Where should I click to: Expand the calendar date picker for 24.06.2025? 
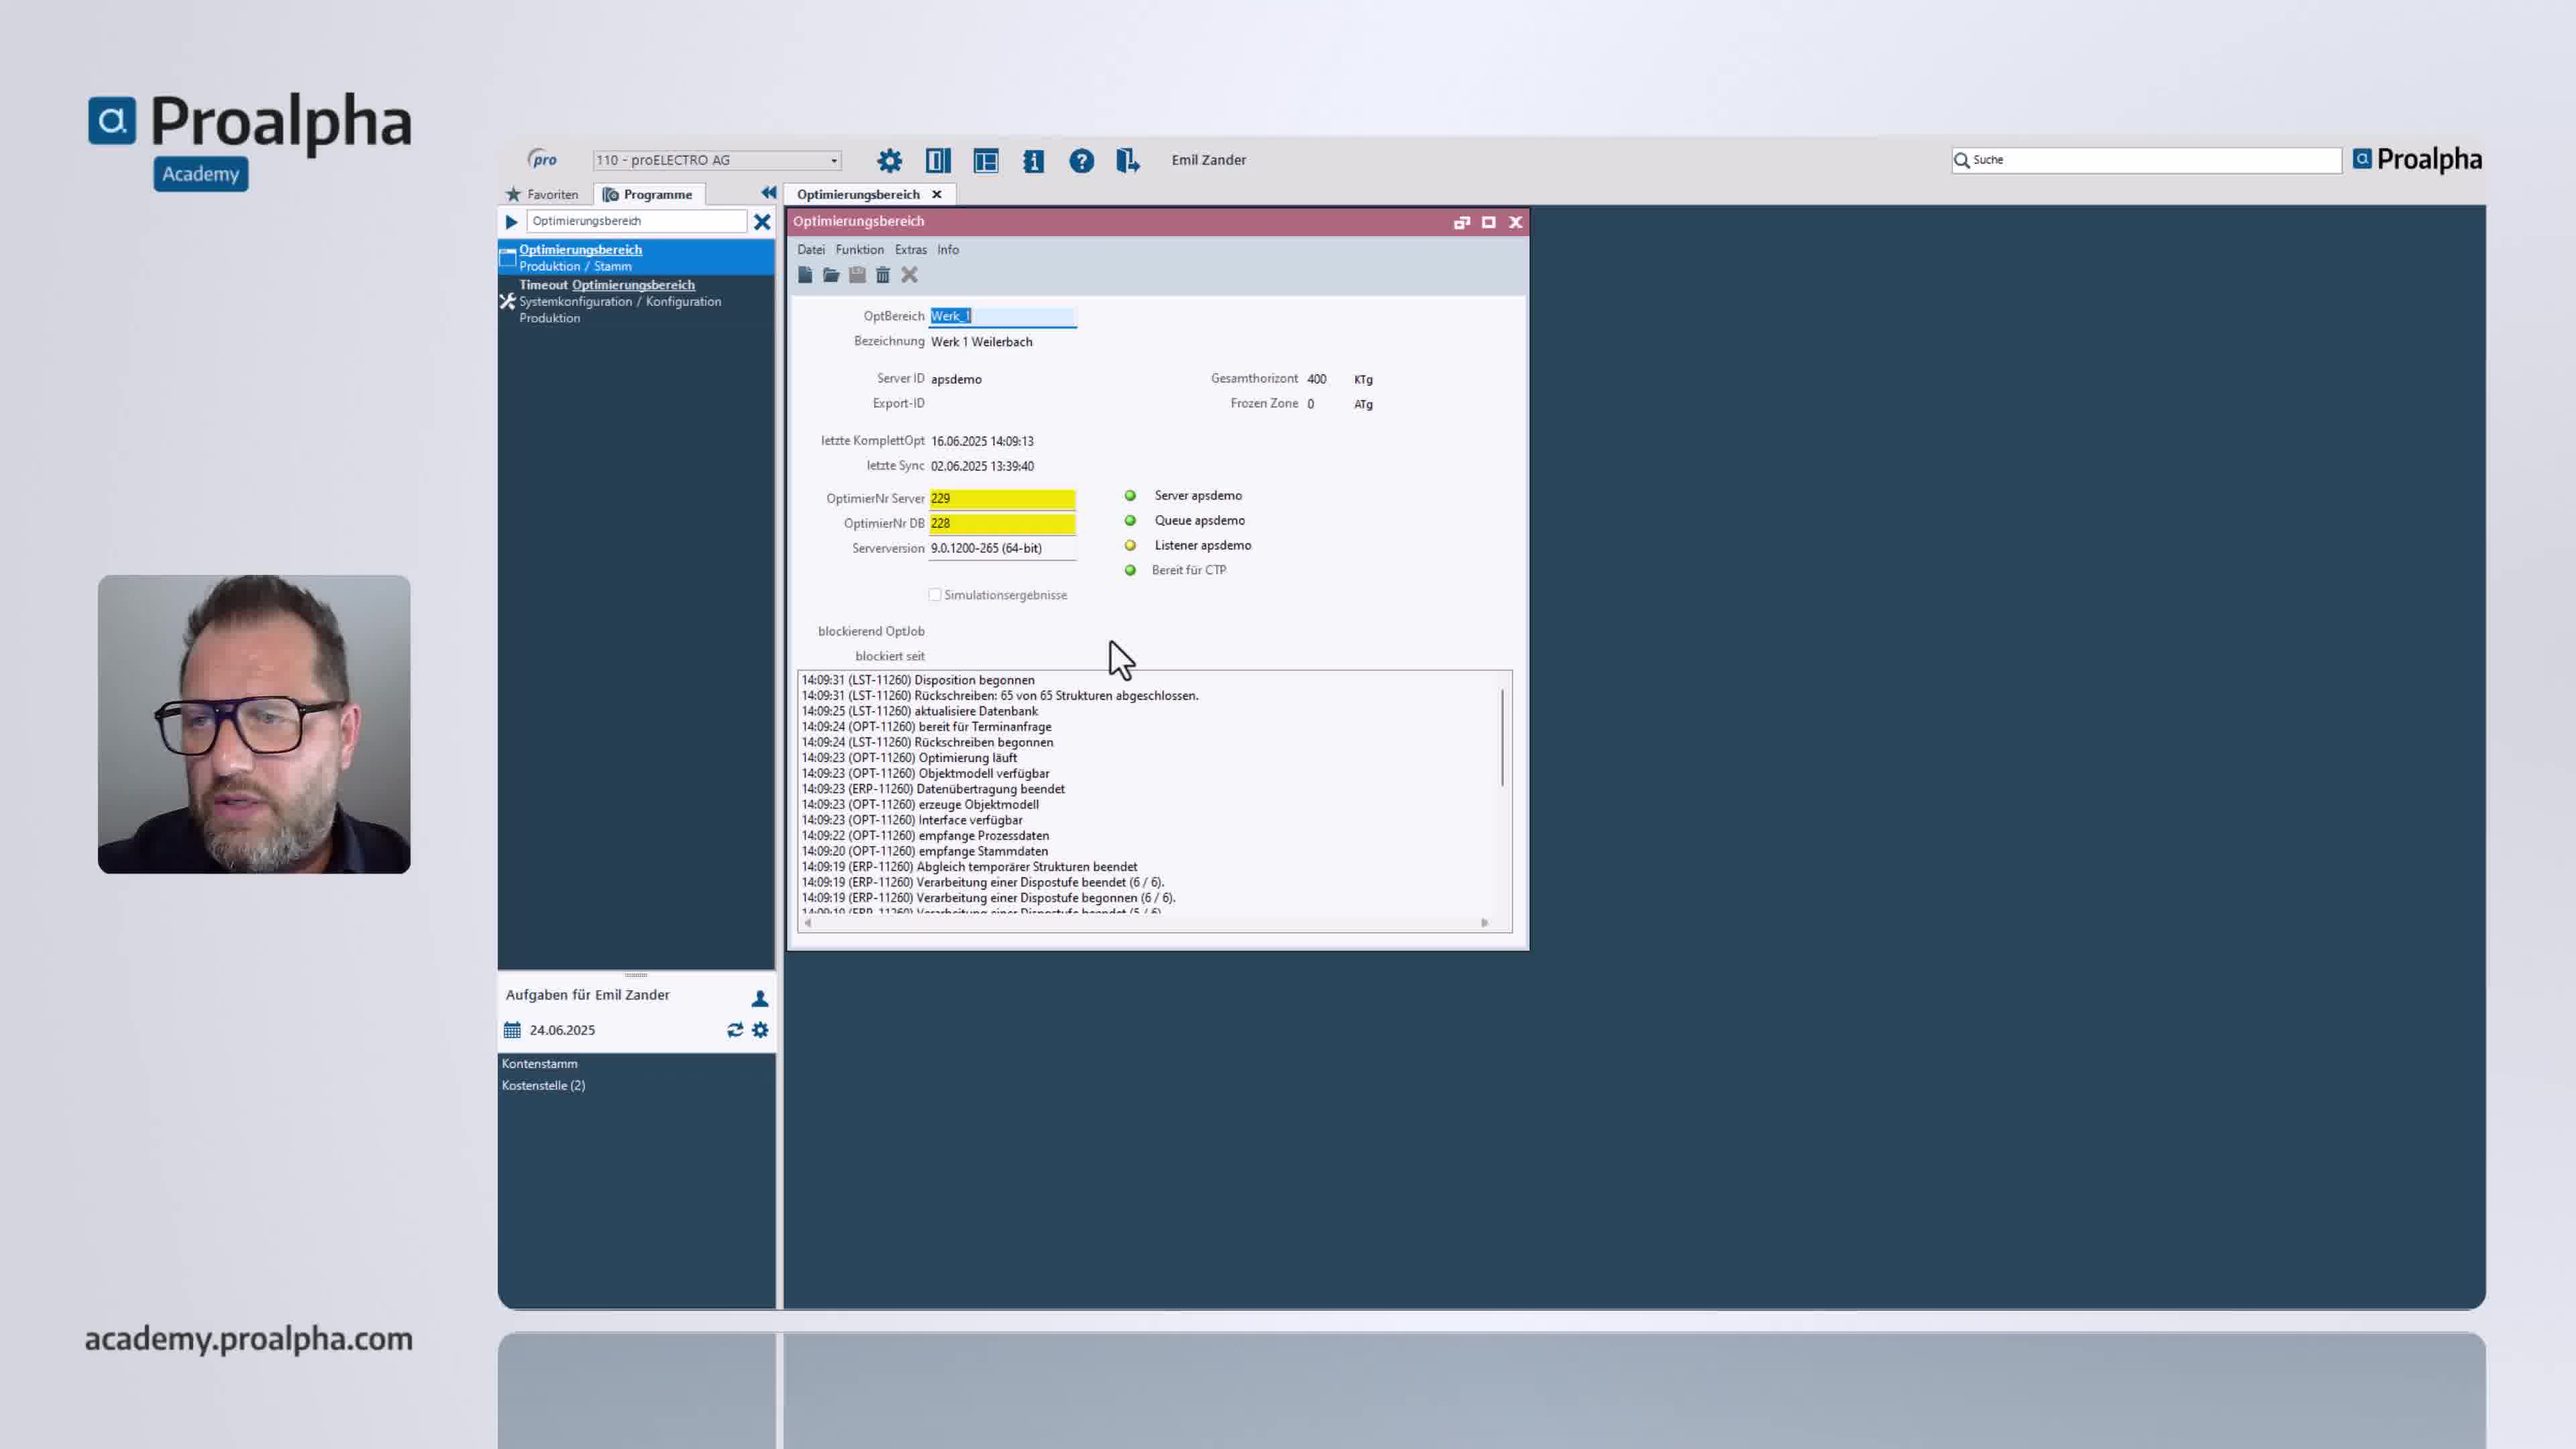coord(513,1029)
